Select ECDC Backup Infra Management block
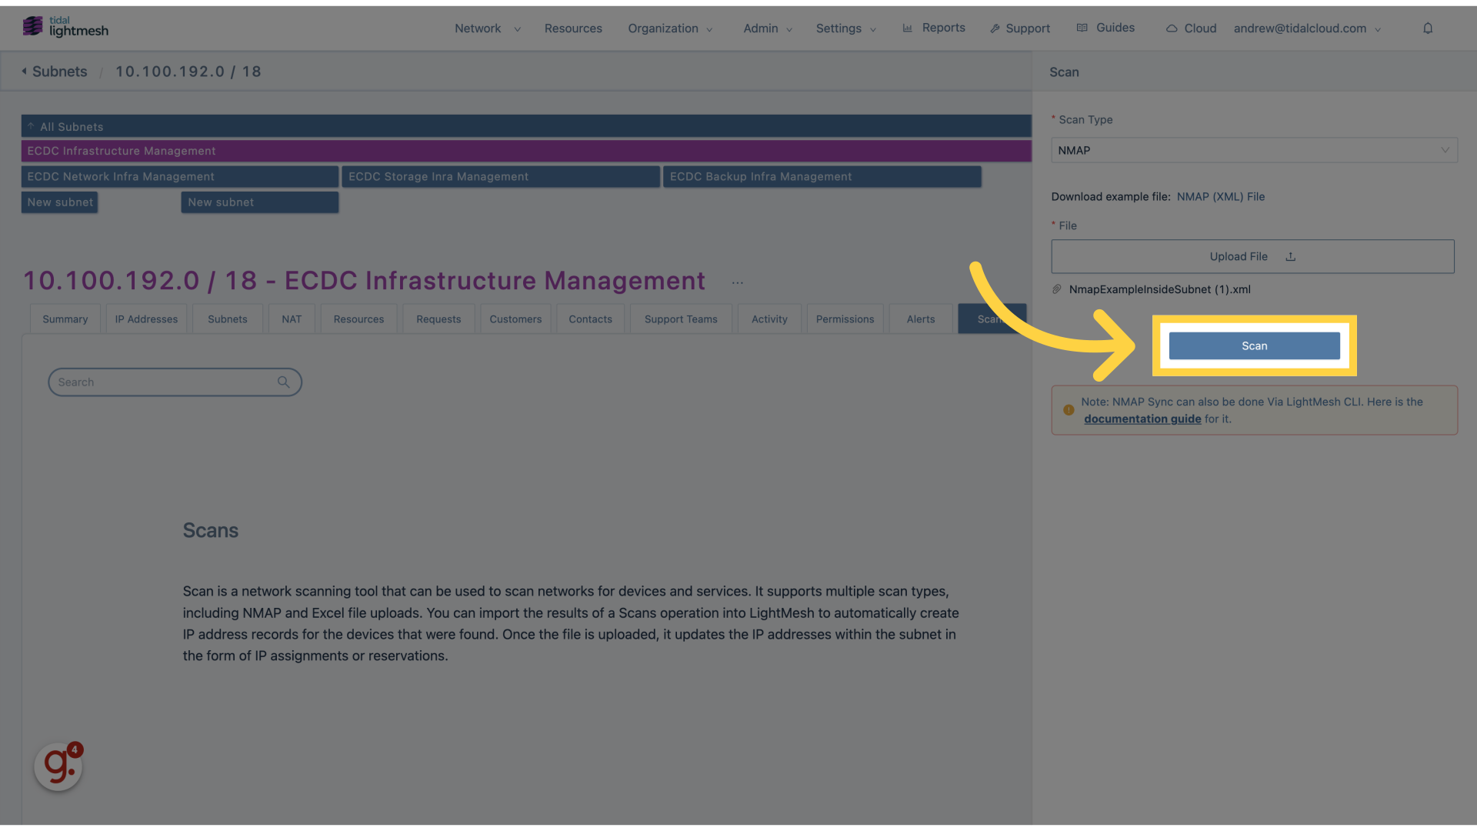This screenshot has height=831, width=1477. pos(822,177)
